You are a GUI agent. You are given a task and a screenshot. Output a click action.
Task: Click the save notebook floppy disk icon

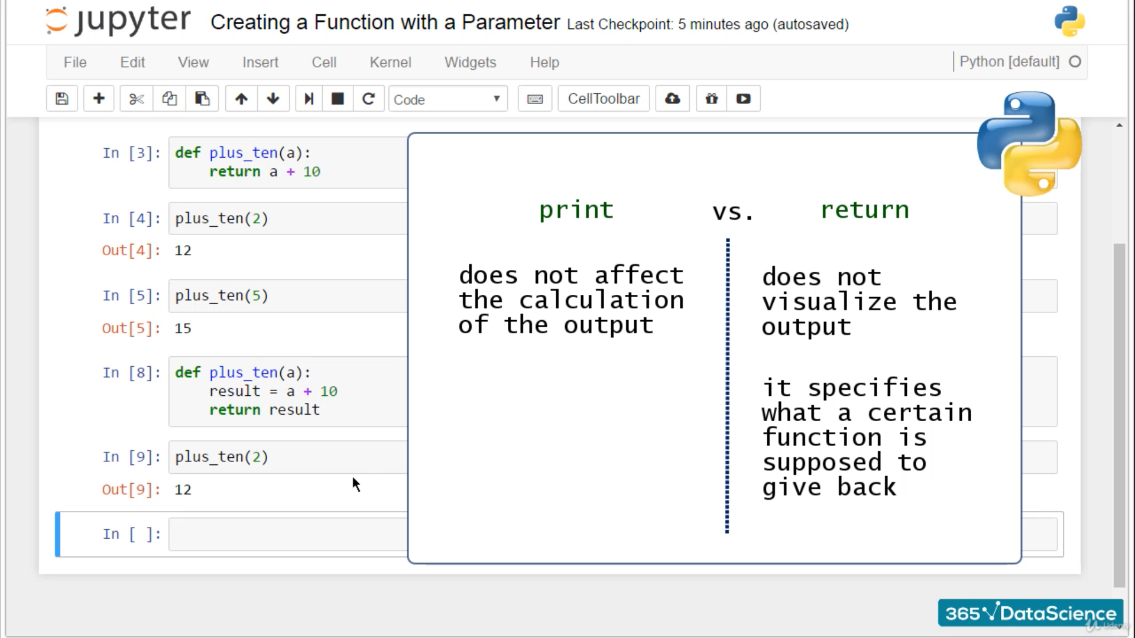pos(62,99)
